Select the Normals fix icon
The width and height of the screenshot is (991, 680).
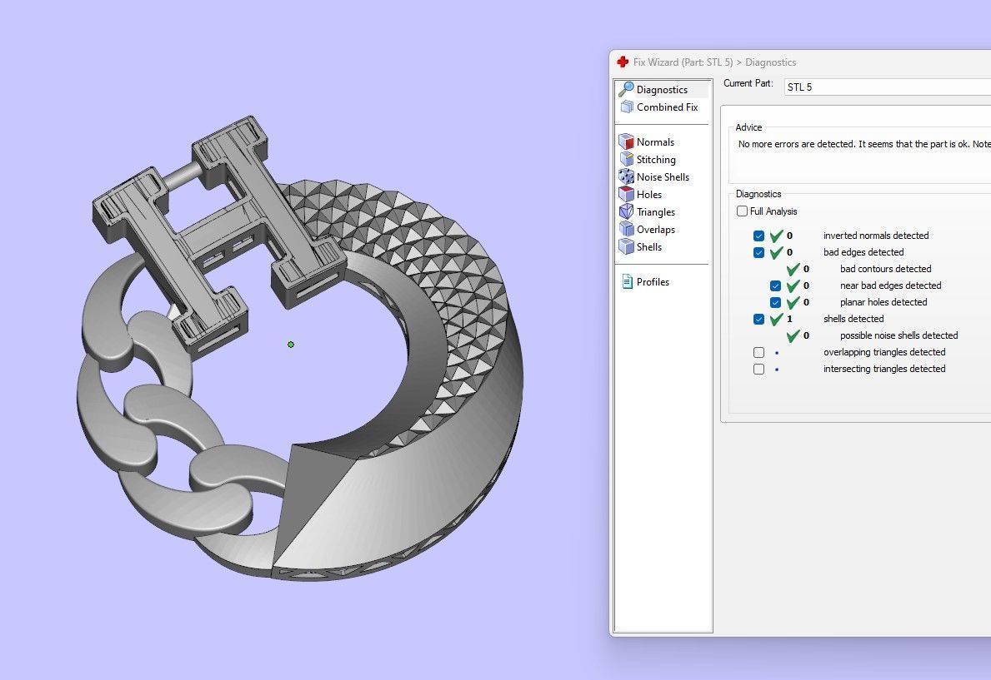tap(626, 141)
